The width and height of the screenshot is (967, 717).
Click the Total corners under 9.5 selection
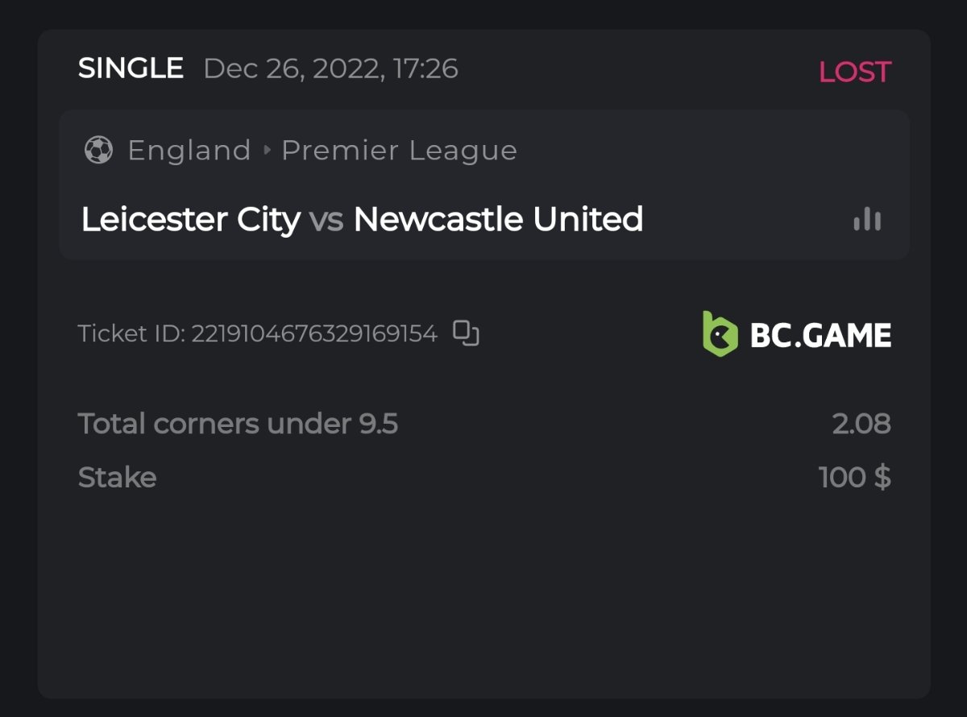[x=238, y=424]
